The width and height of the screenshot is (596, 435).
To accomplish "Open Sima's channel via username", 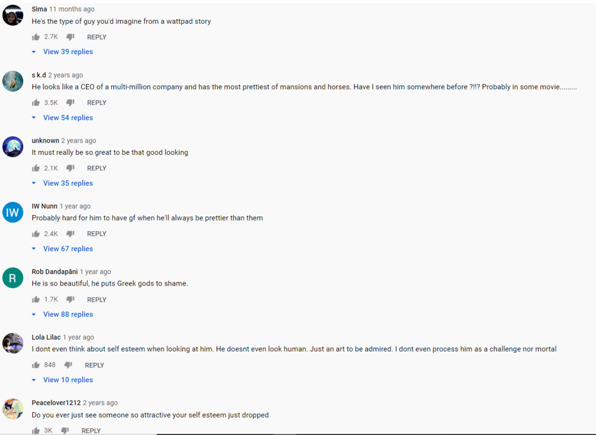I will (39, 9).
